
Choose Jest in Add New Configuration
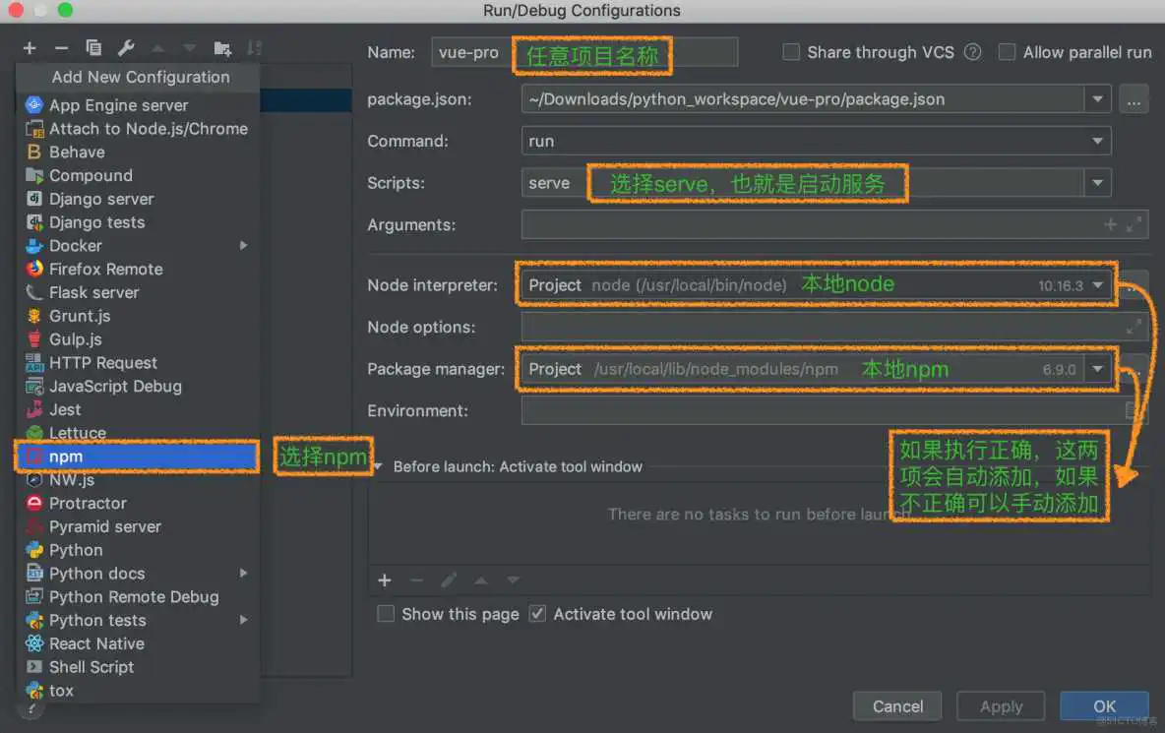coord(65,409)
